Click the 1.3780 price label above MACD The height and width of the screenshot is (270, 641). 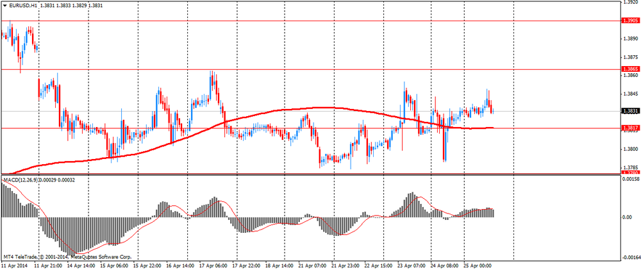coord(630,173)
